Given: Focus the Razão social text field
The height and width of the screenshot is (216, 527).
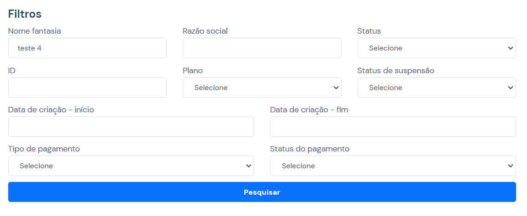Looking at the screenshot, I should pos(262,48).
